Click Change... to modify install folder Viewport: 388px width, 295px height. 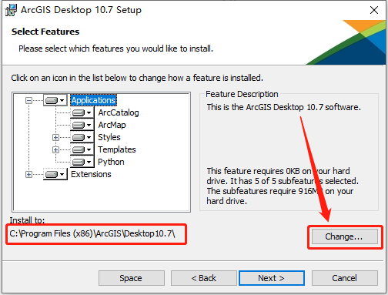coord(345,236)
